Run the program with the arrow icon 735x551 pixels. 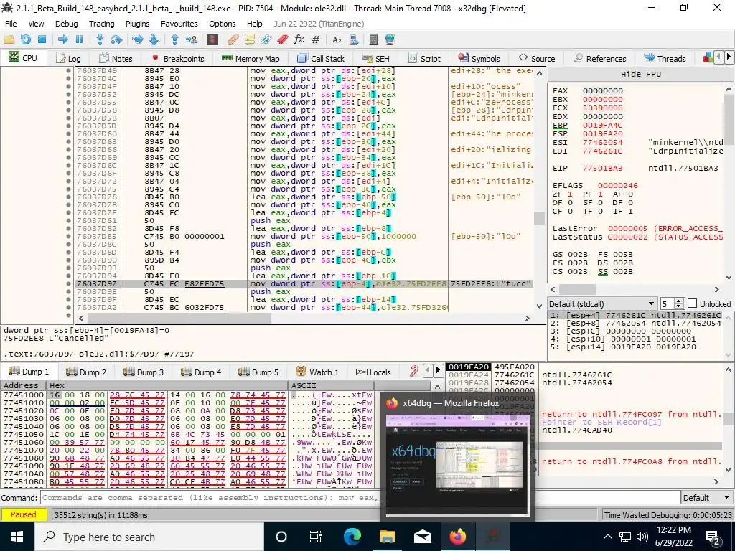(x=63, y=40)
